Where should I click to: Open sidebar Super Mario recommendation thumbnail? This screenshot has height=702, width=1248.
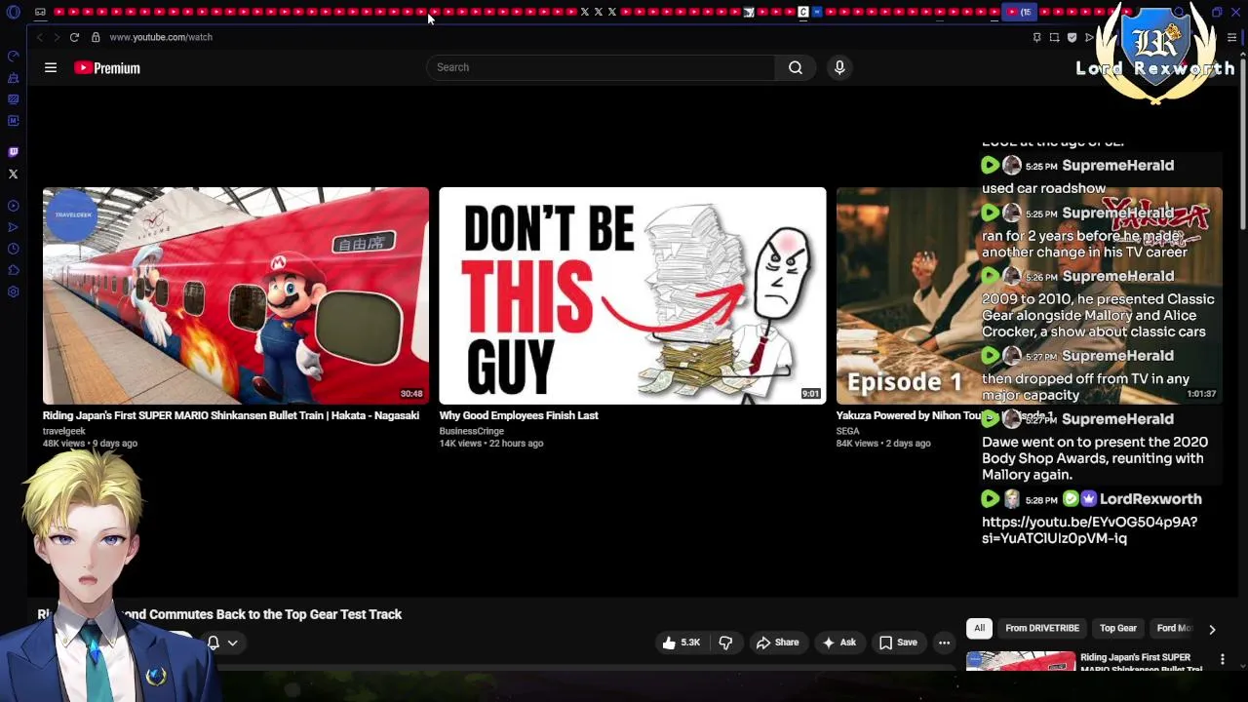pyautogui.click(x=1021, y=661)
